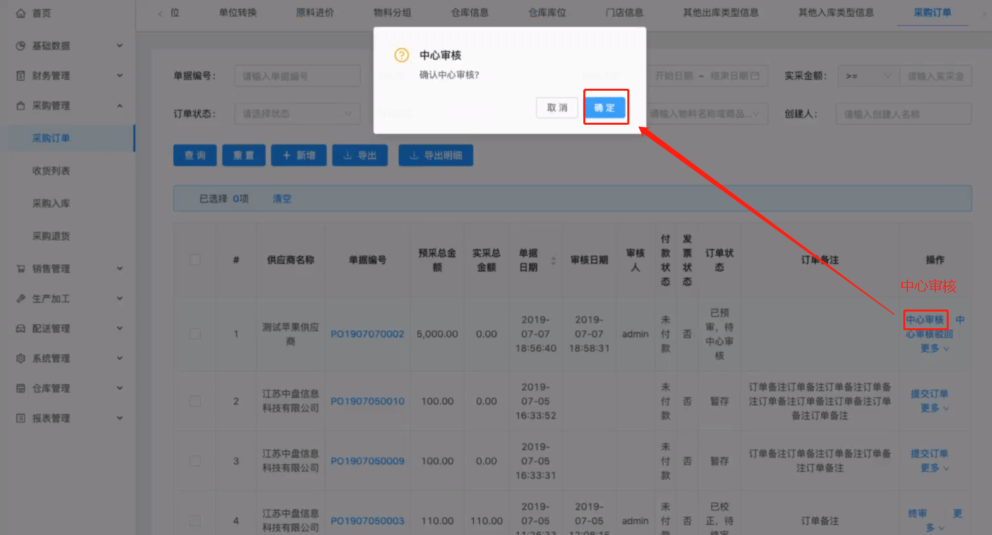Open 采购入库 in the sidebar submenu
Image resolution: width=992 pixels, height=535 pixels.
pyautogui.click(x=51, y=203)
